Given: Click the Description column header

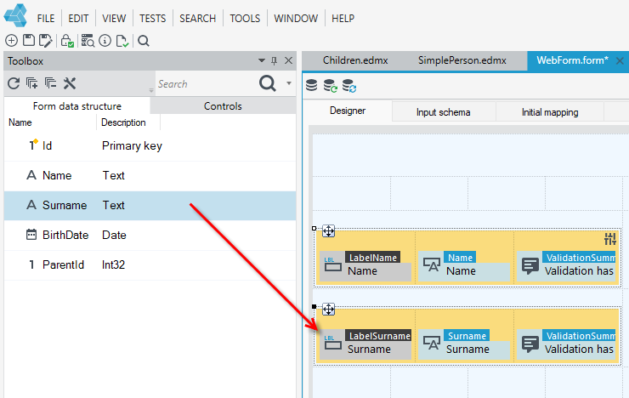Looking at the screenshot, I should point(123,122).
